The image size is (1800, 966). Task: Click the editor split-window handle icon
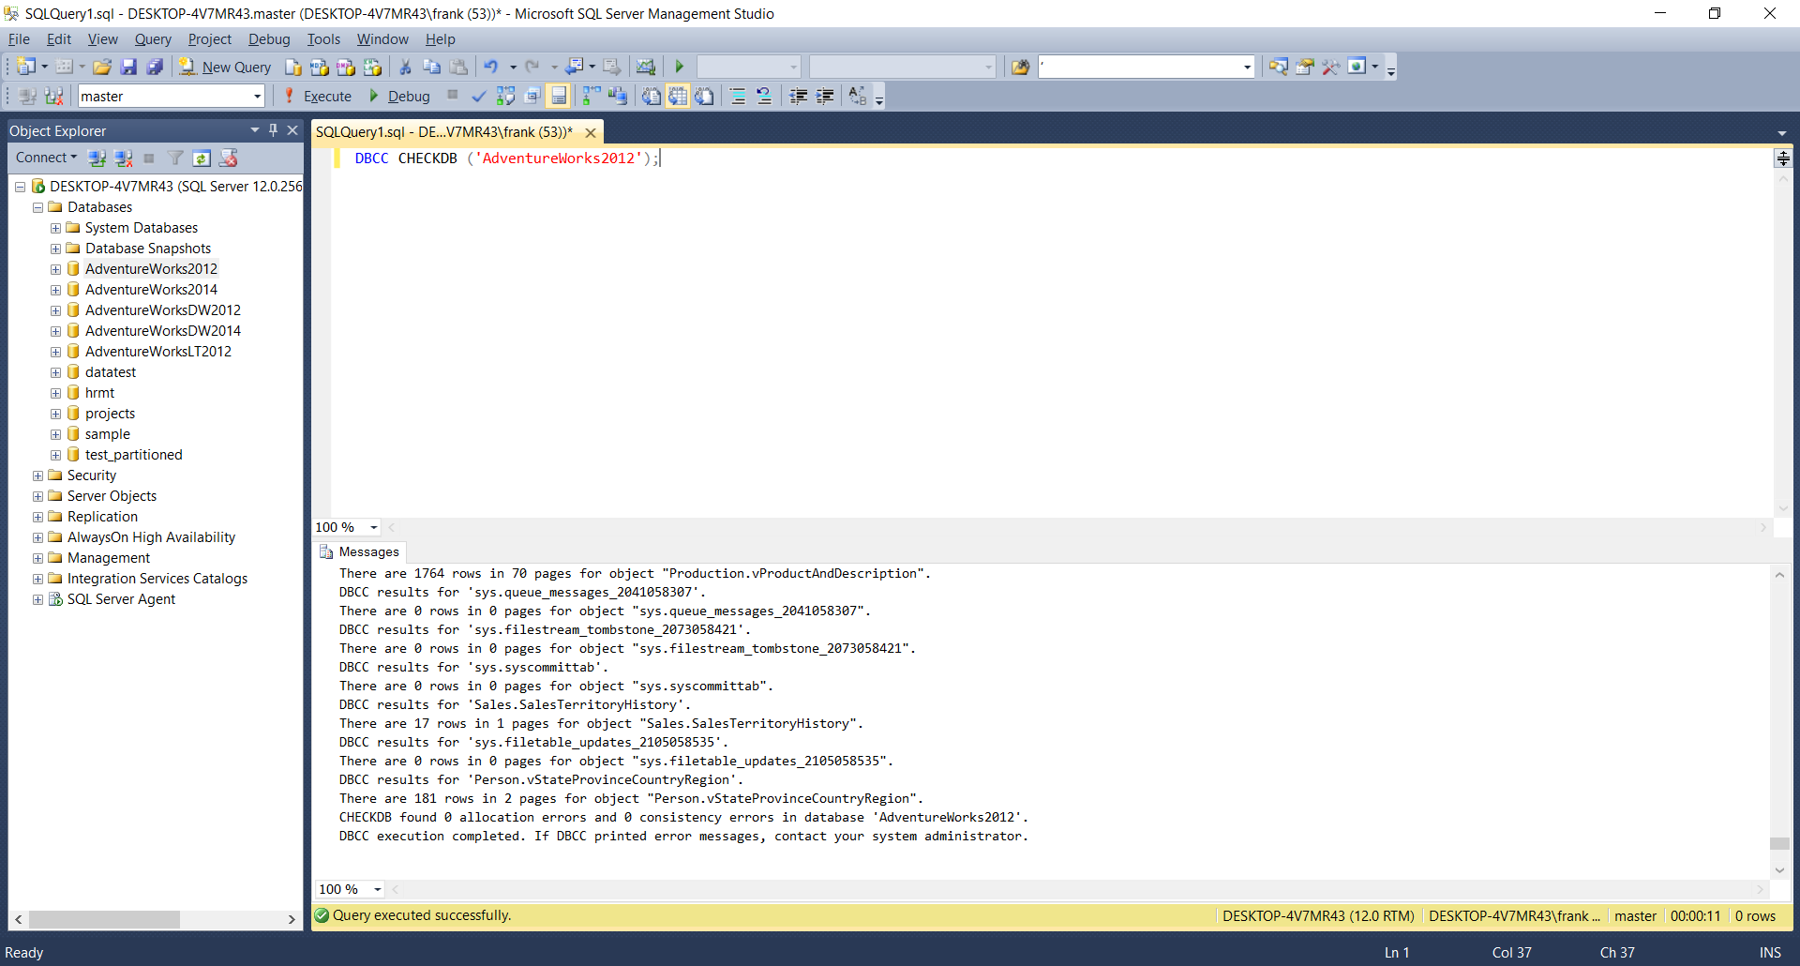(x=1782, y=158)
